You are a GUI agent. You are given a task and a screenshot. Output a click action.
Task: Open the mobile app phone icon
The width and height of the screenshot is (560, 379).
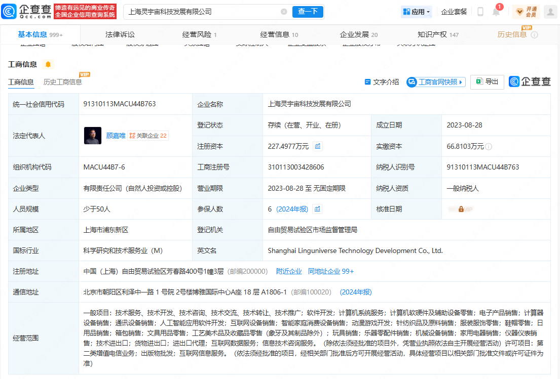point(480,12)
